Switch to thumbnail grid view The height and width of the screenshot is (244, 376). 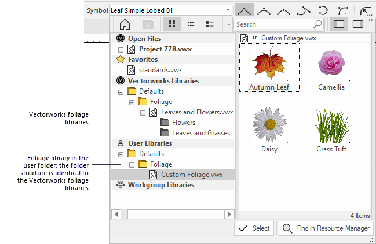coord(172,24)
